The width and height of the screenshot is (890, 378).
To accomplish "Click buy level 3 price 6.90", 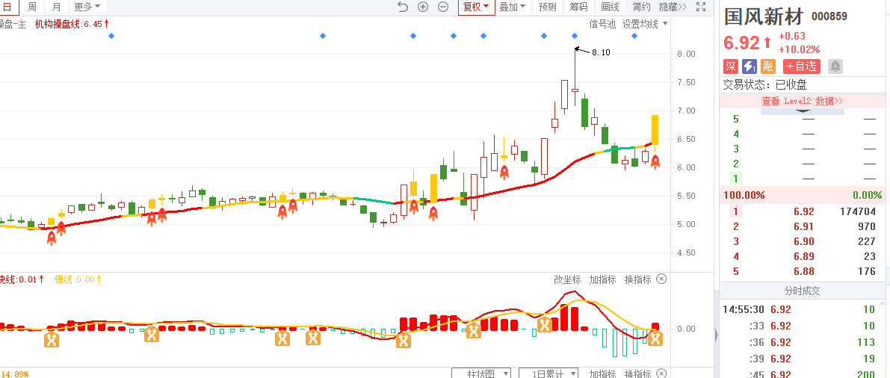I will pos(804,241).
